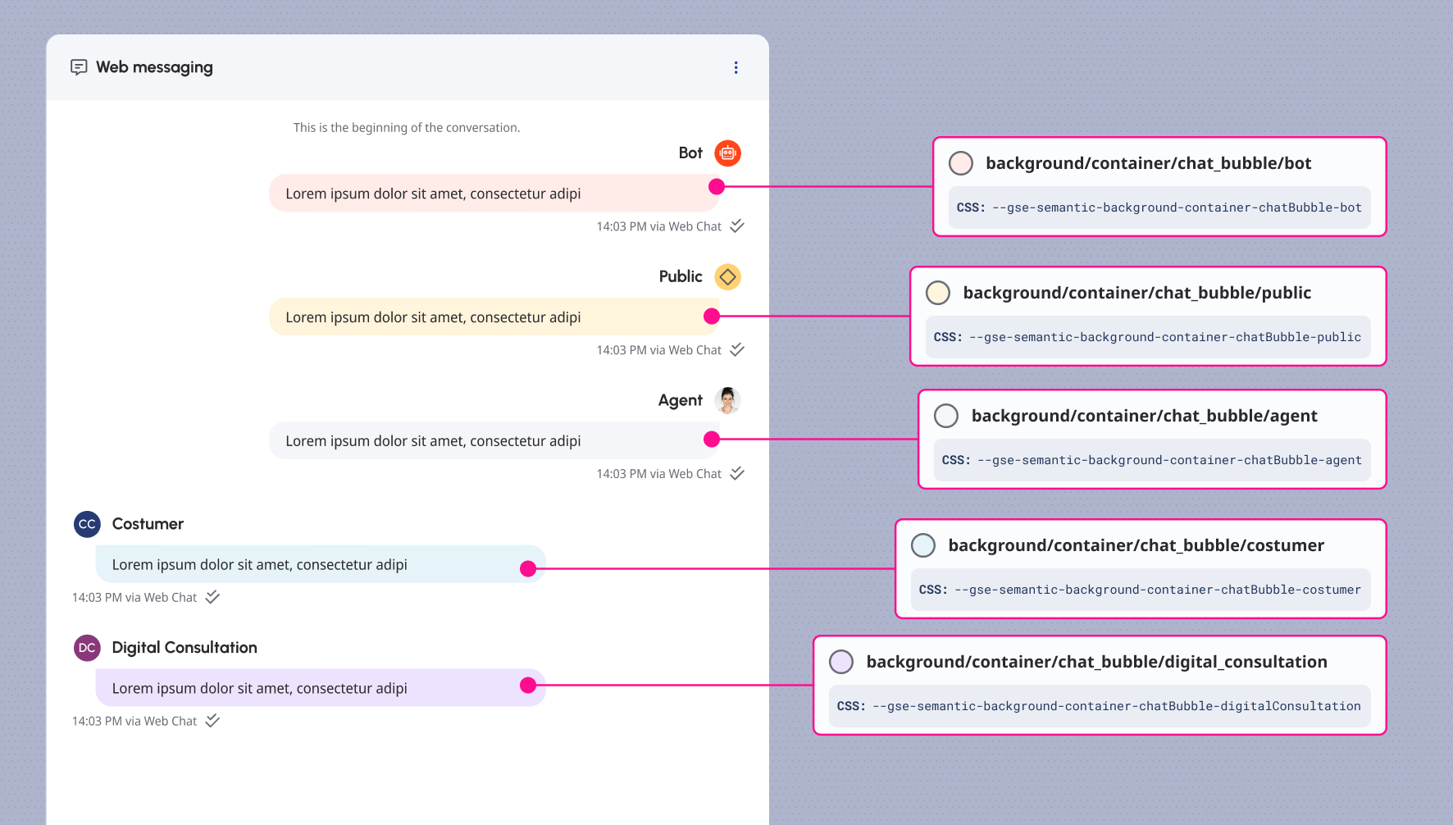The width and height of the screenshot is (1453, 825).
Task: Open the background/container/chat_bubble/agent label link
Action: point(1144,416)
